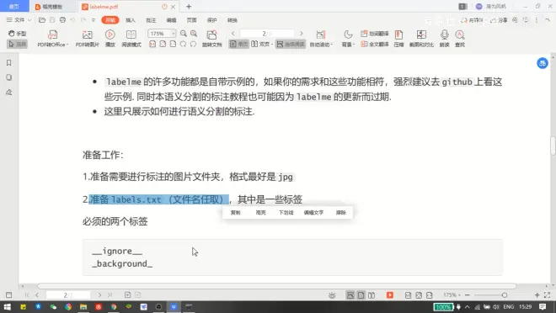Expand the arrow next to 文件
The image size is (556, 313).
[29, 20]
